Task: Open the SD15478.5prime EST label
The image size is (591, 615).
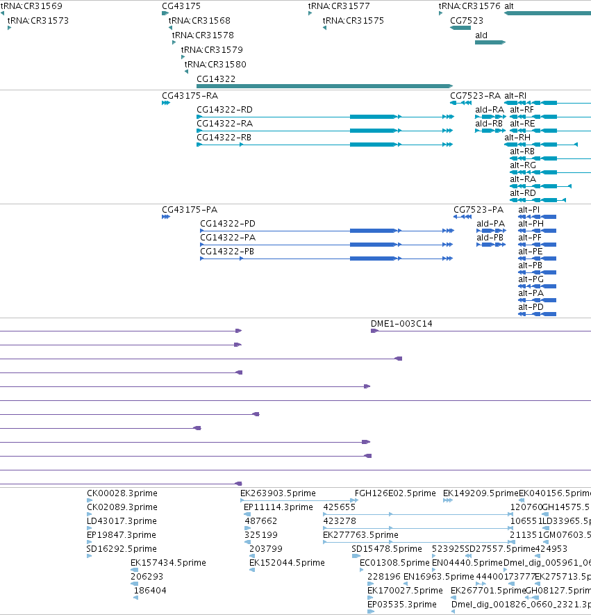Action: tap(386, 549)
